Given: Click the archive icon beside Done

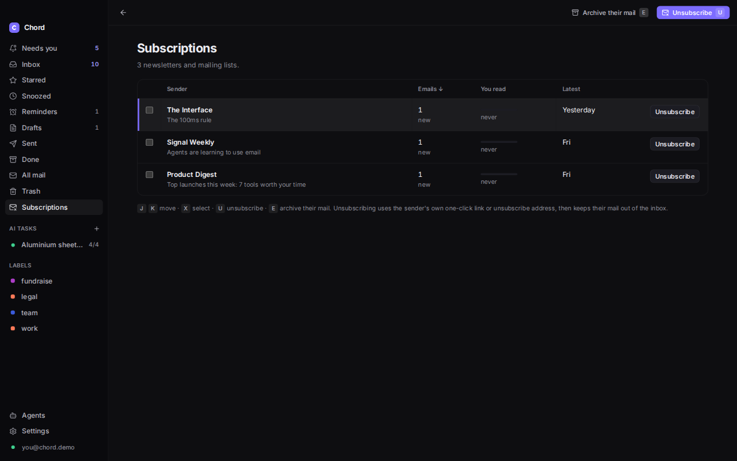Looking at the screenshot, I should (x=13, y=160).
